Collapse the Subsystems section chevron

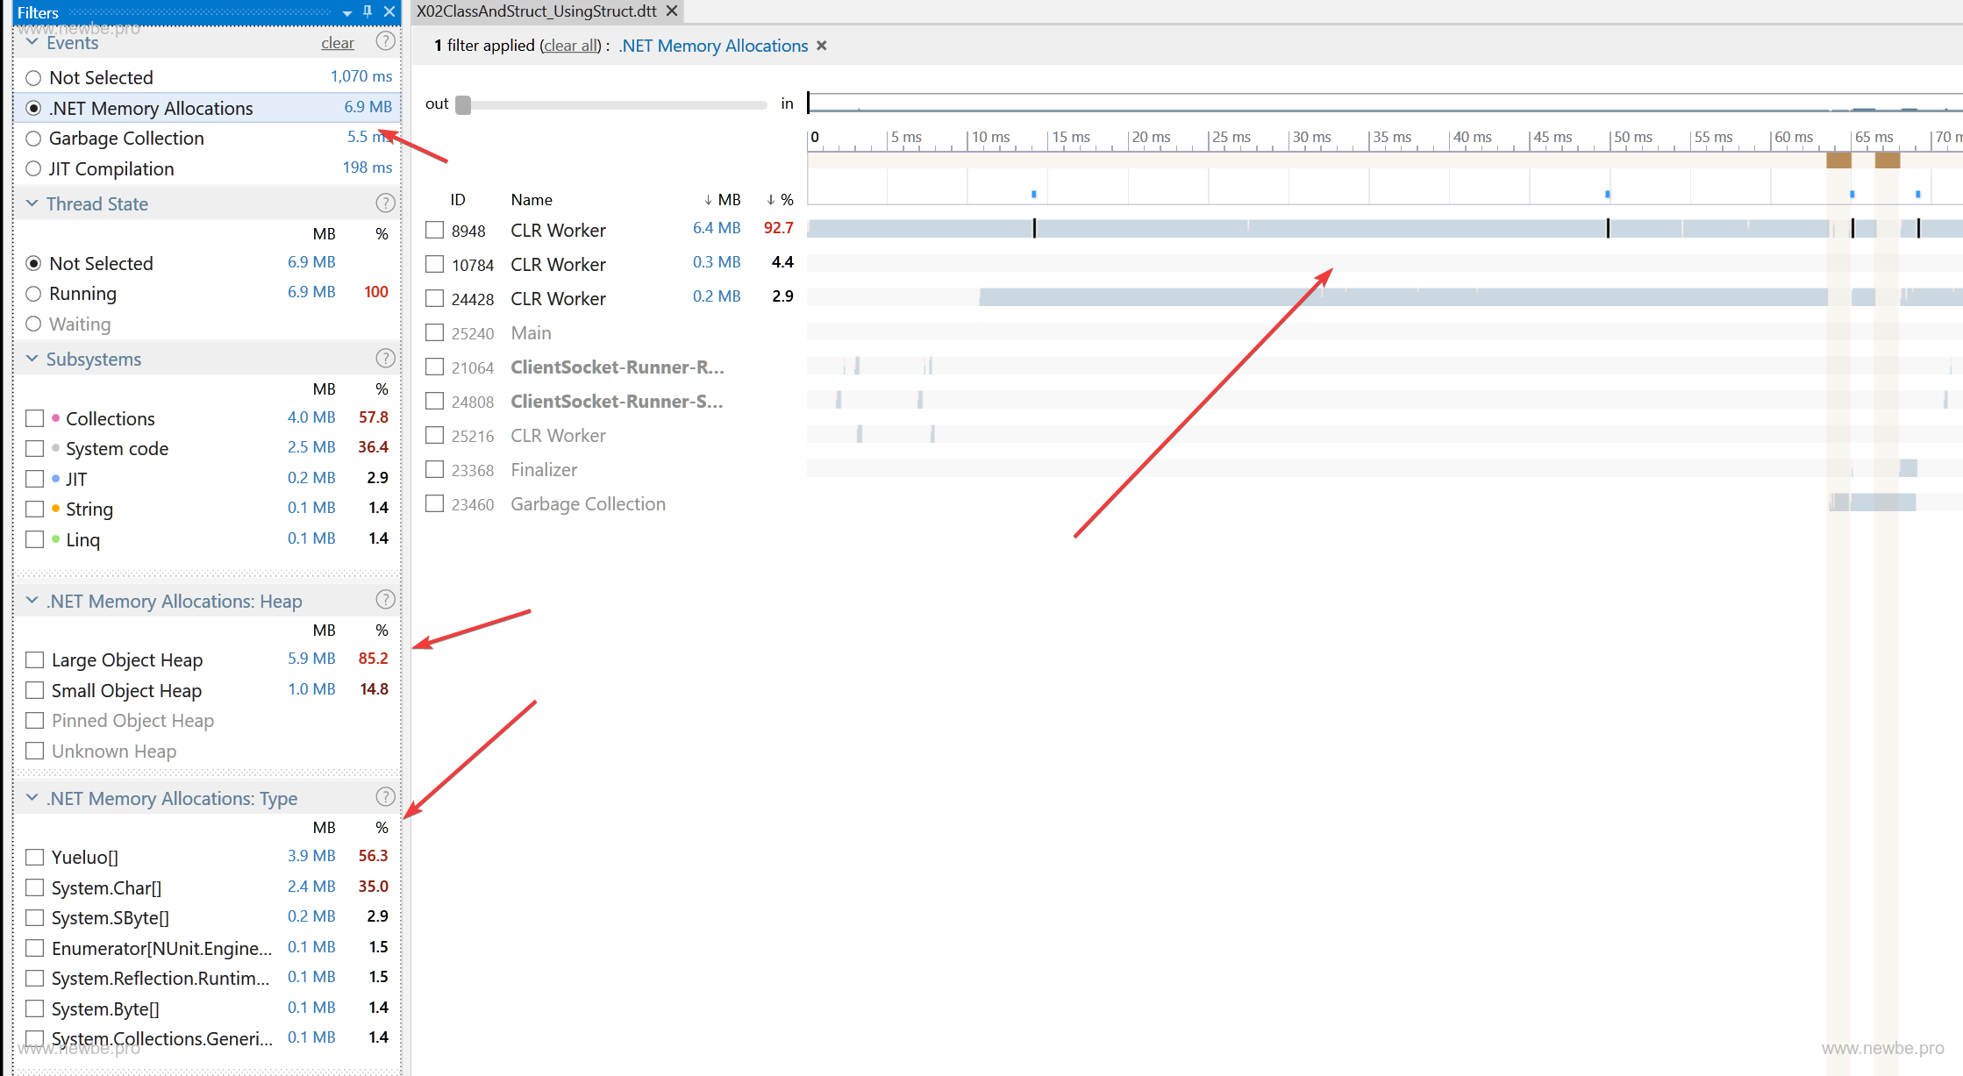32,359
